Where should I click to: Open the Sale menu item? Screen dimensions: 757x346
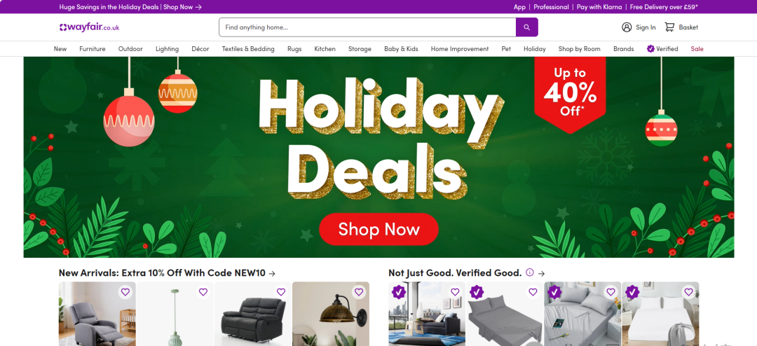(697, 49)
